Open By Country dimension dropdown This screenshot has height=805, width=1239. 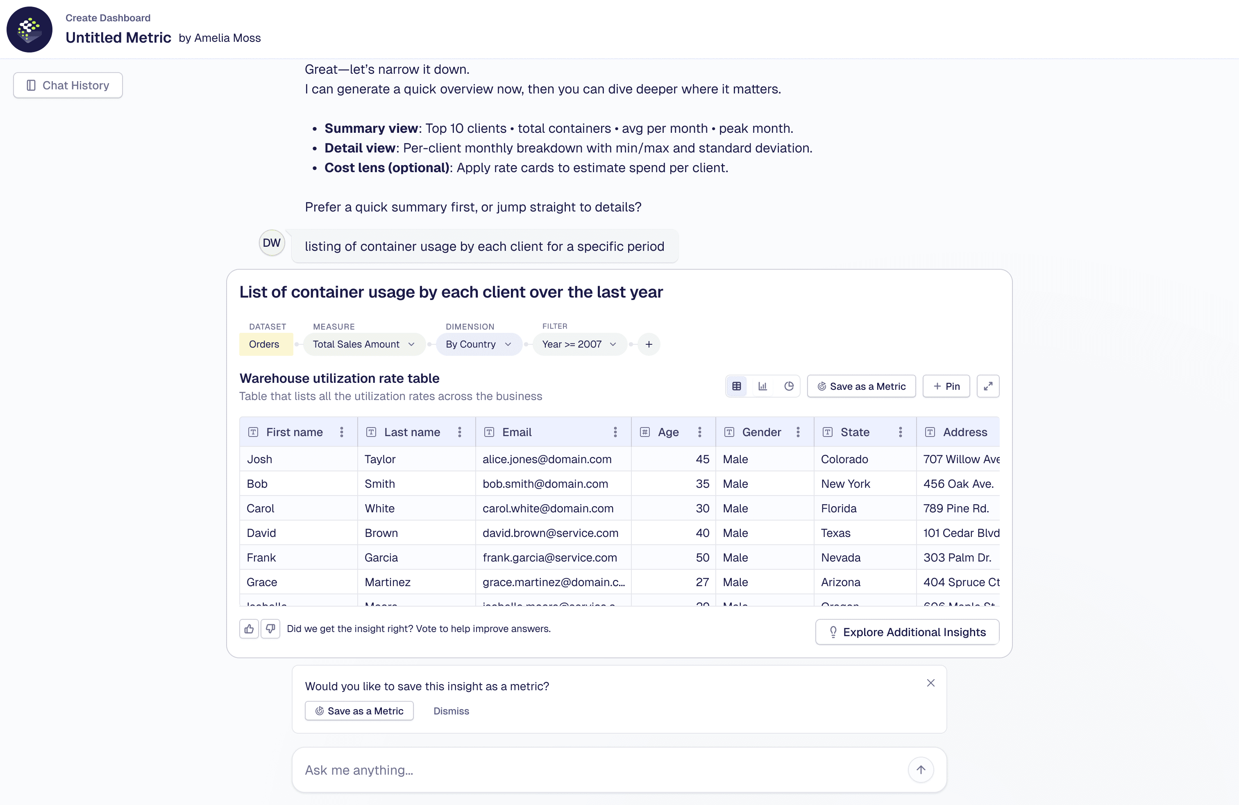(x=479, y=344)
